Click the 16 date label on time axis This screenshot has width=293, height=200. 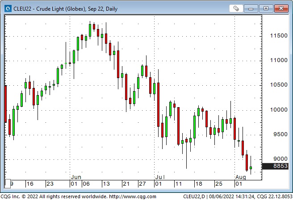point(30,184)
